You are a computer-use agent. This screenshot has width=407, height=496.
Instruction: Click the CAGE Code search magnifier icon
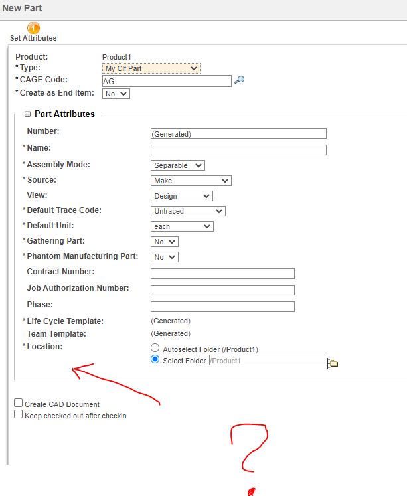(x=240, y=80)
